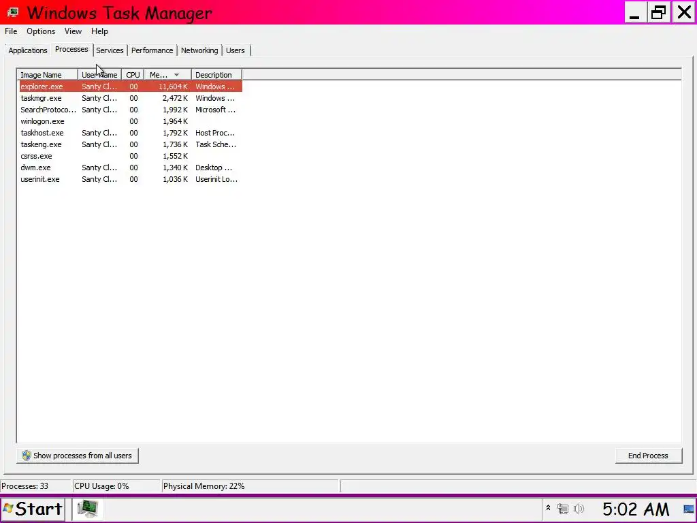Select the Processes tab
The image size is (697, 523).
(x=71, y=49)
